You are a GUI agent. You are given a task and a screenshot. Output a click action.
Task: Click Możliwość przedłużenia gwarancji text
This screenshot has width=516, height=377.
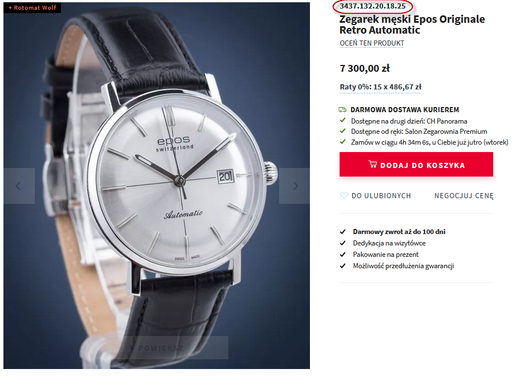pyautogui.click(x=404, y=266)
